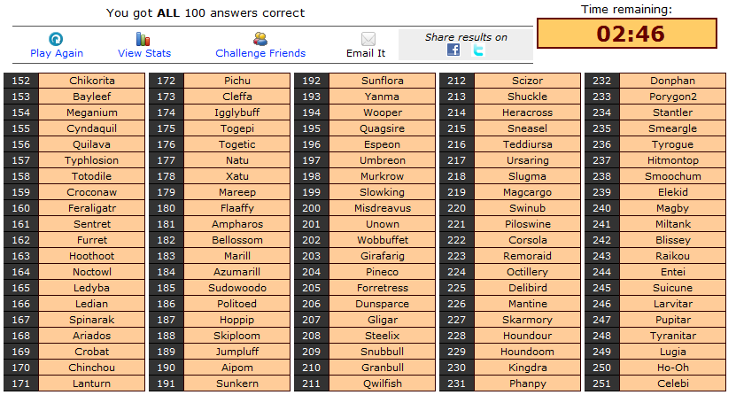Select the Donphan cell
The image size is (736, 395).
point(672,81)
